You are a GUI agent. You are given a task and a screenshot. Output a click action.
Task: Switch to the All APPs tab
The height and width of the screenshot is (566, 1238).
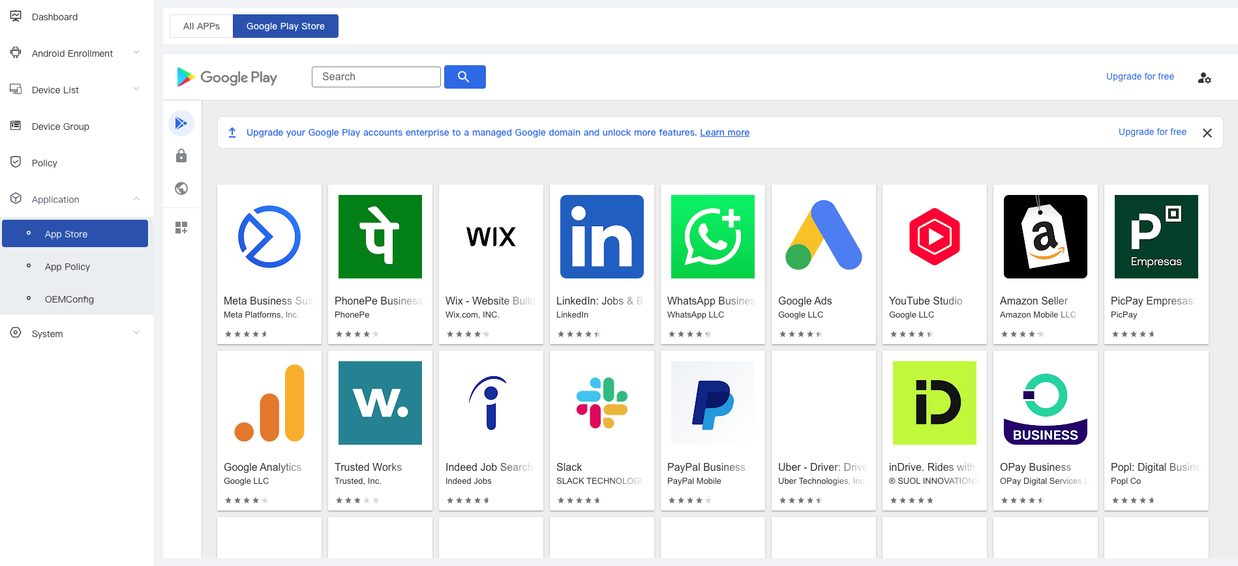click(200, 25)
